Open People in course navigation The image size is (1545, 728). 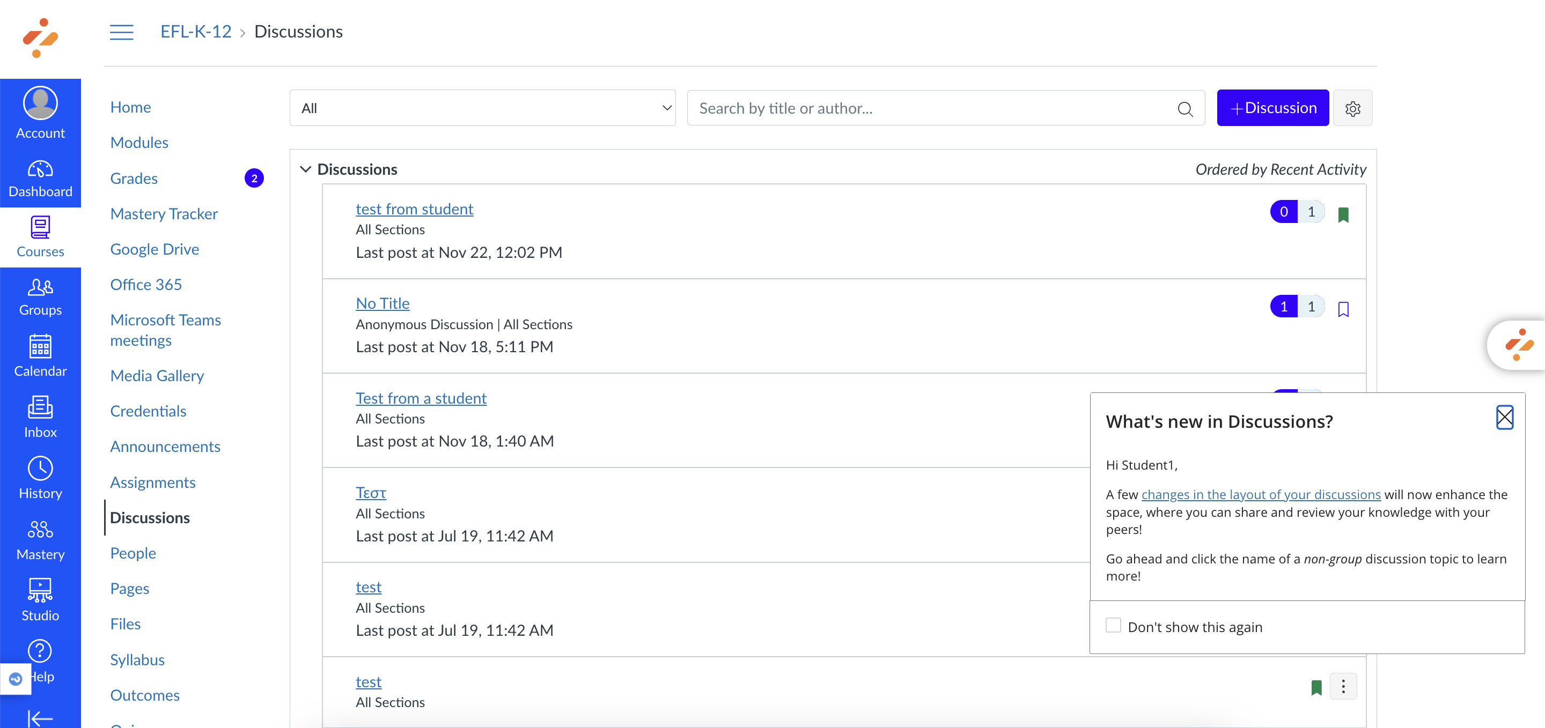[x=133, y=553]
